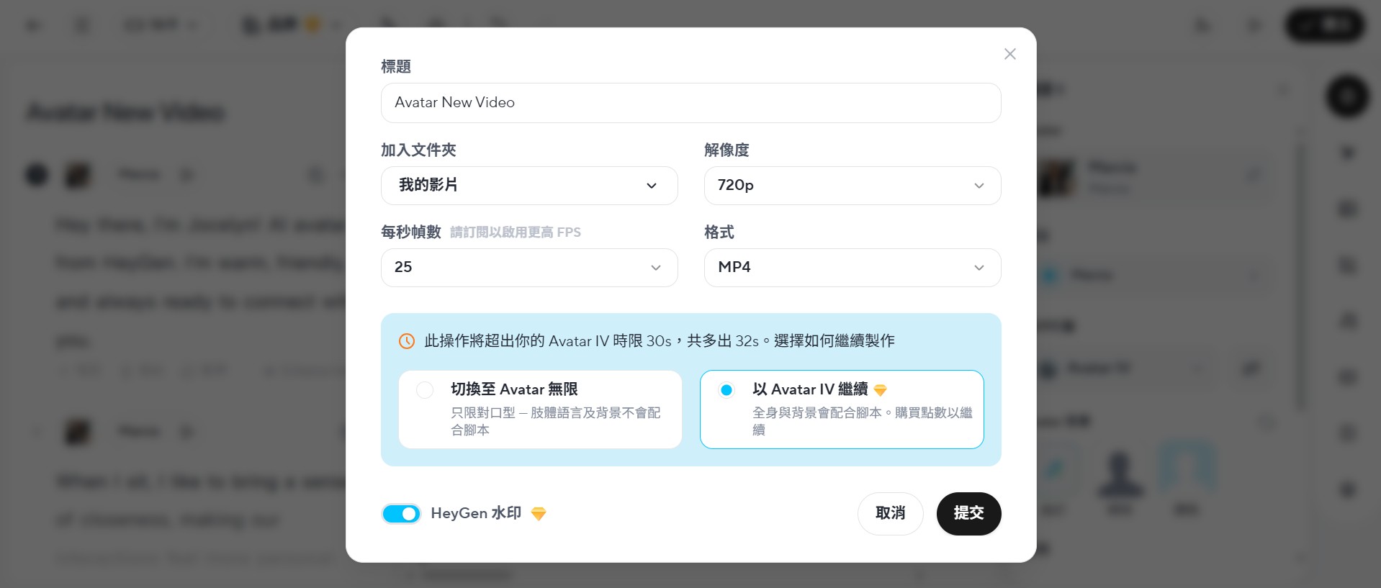
Task: Click the warning text about Avatar IV 時限 30s
Action: (660, 341)
